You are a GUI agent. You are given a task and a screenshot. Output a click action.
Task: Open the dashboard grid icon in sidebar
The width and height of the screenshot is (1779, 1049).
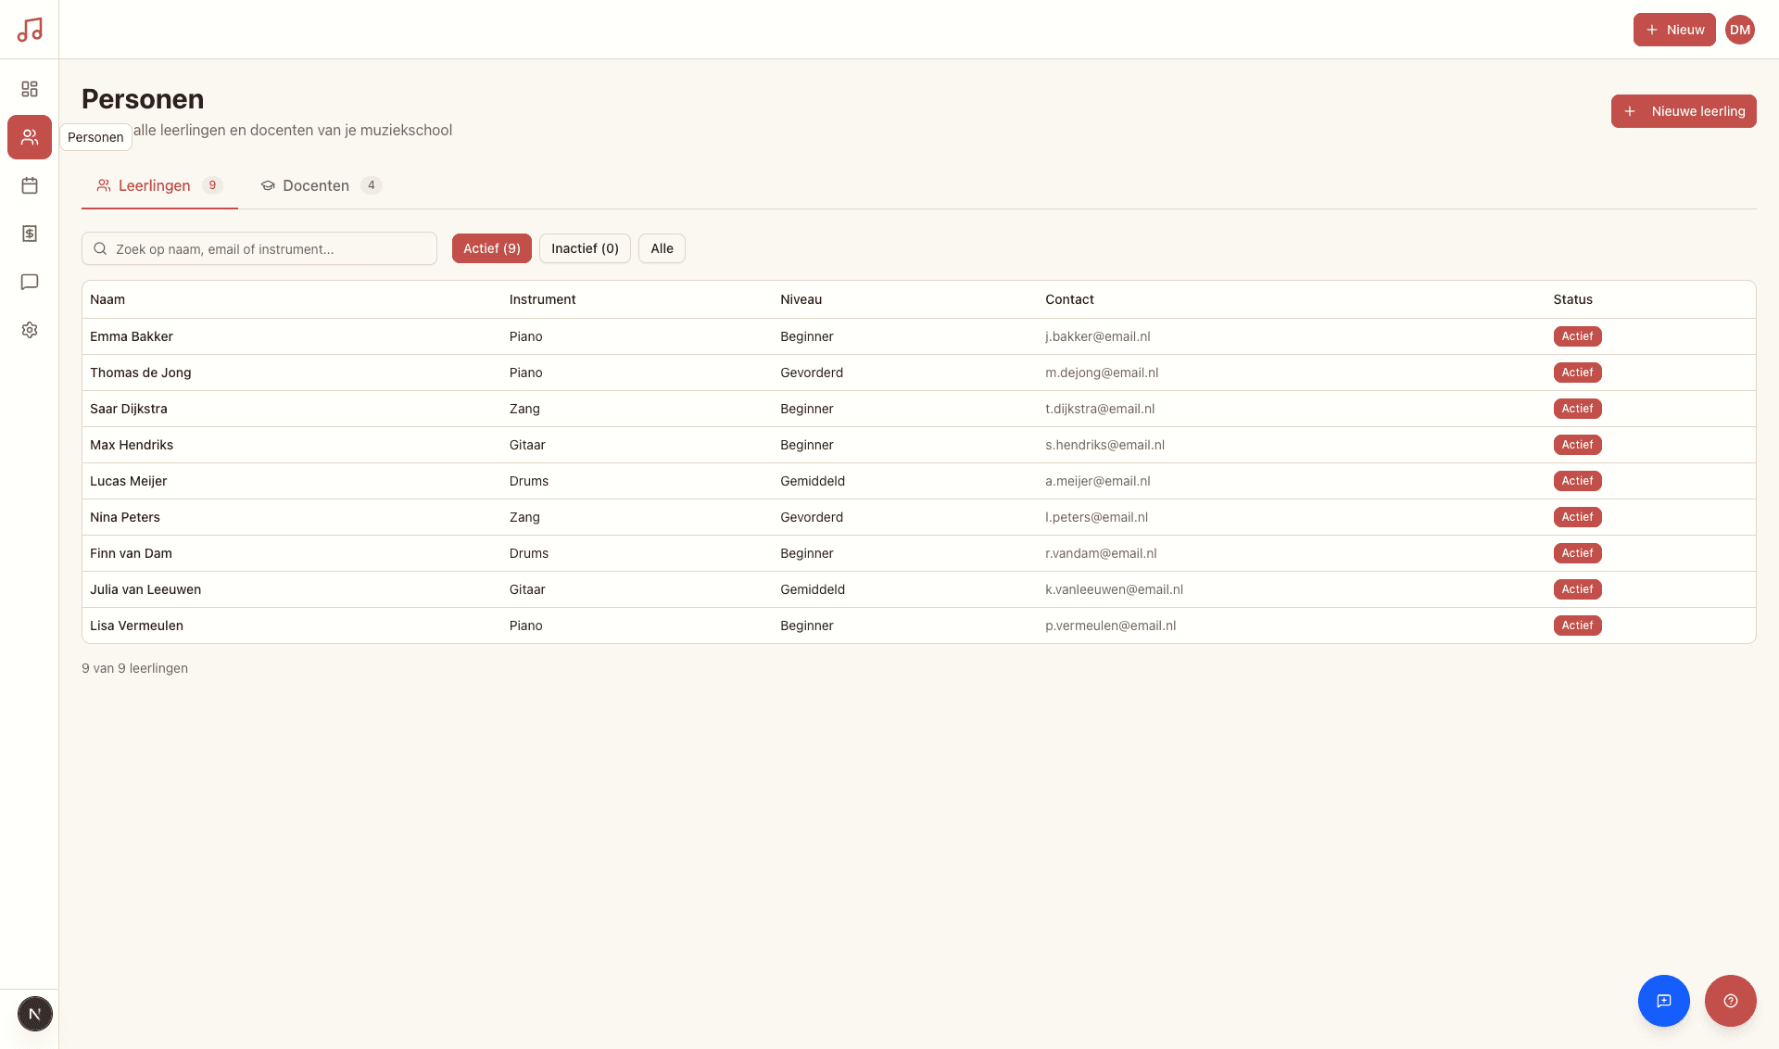pyautogui.click(x=30, y=89)
